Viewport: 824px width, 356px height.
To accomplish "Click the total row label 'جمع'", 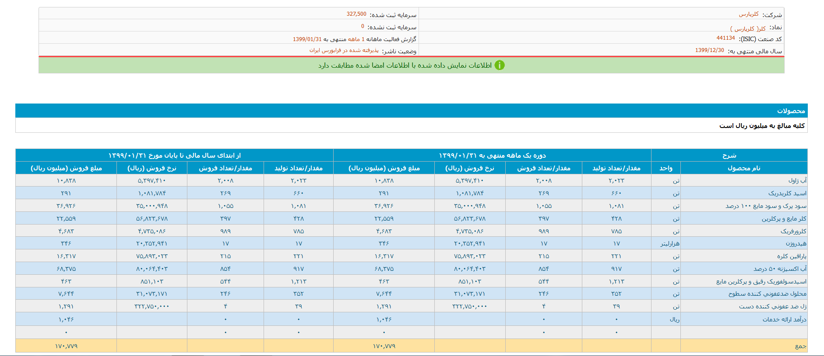I will pos(801,346).
